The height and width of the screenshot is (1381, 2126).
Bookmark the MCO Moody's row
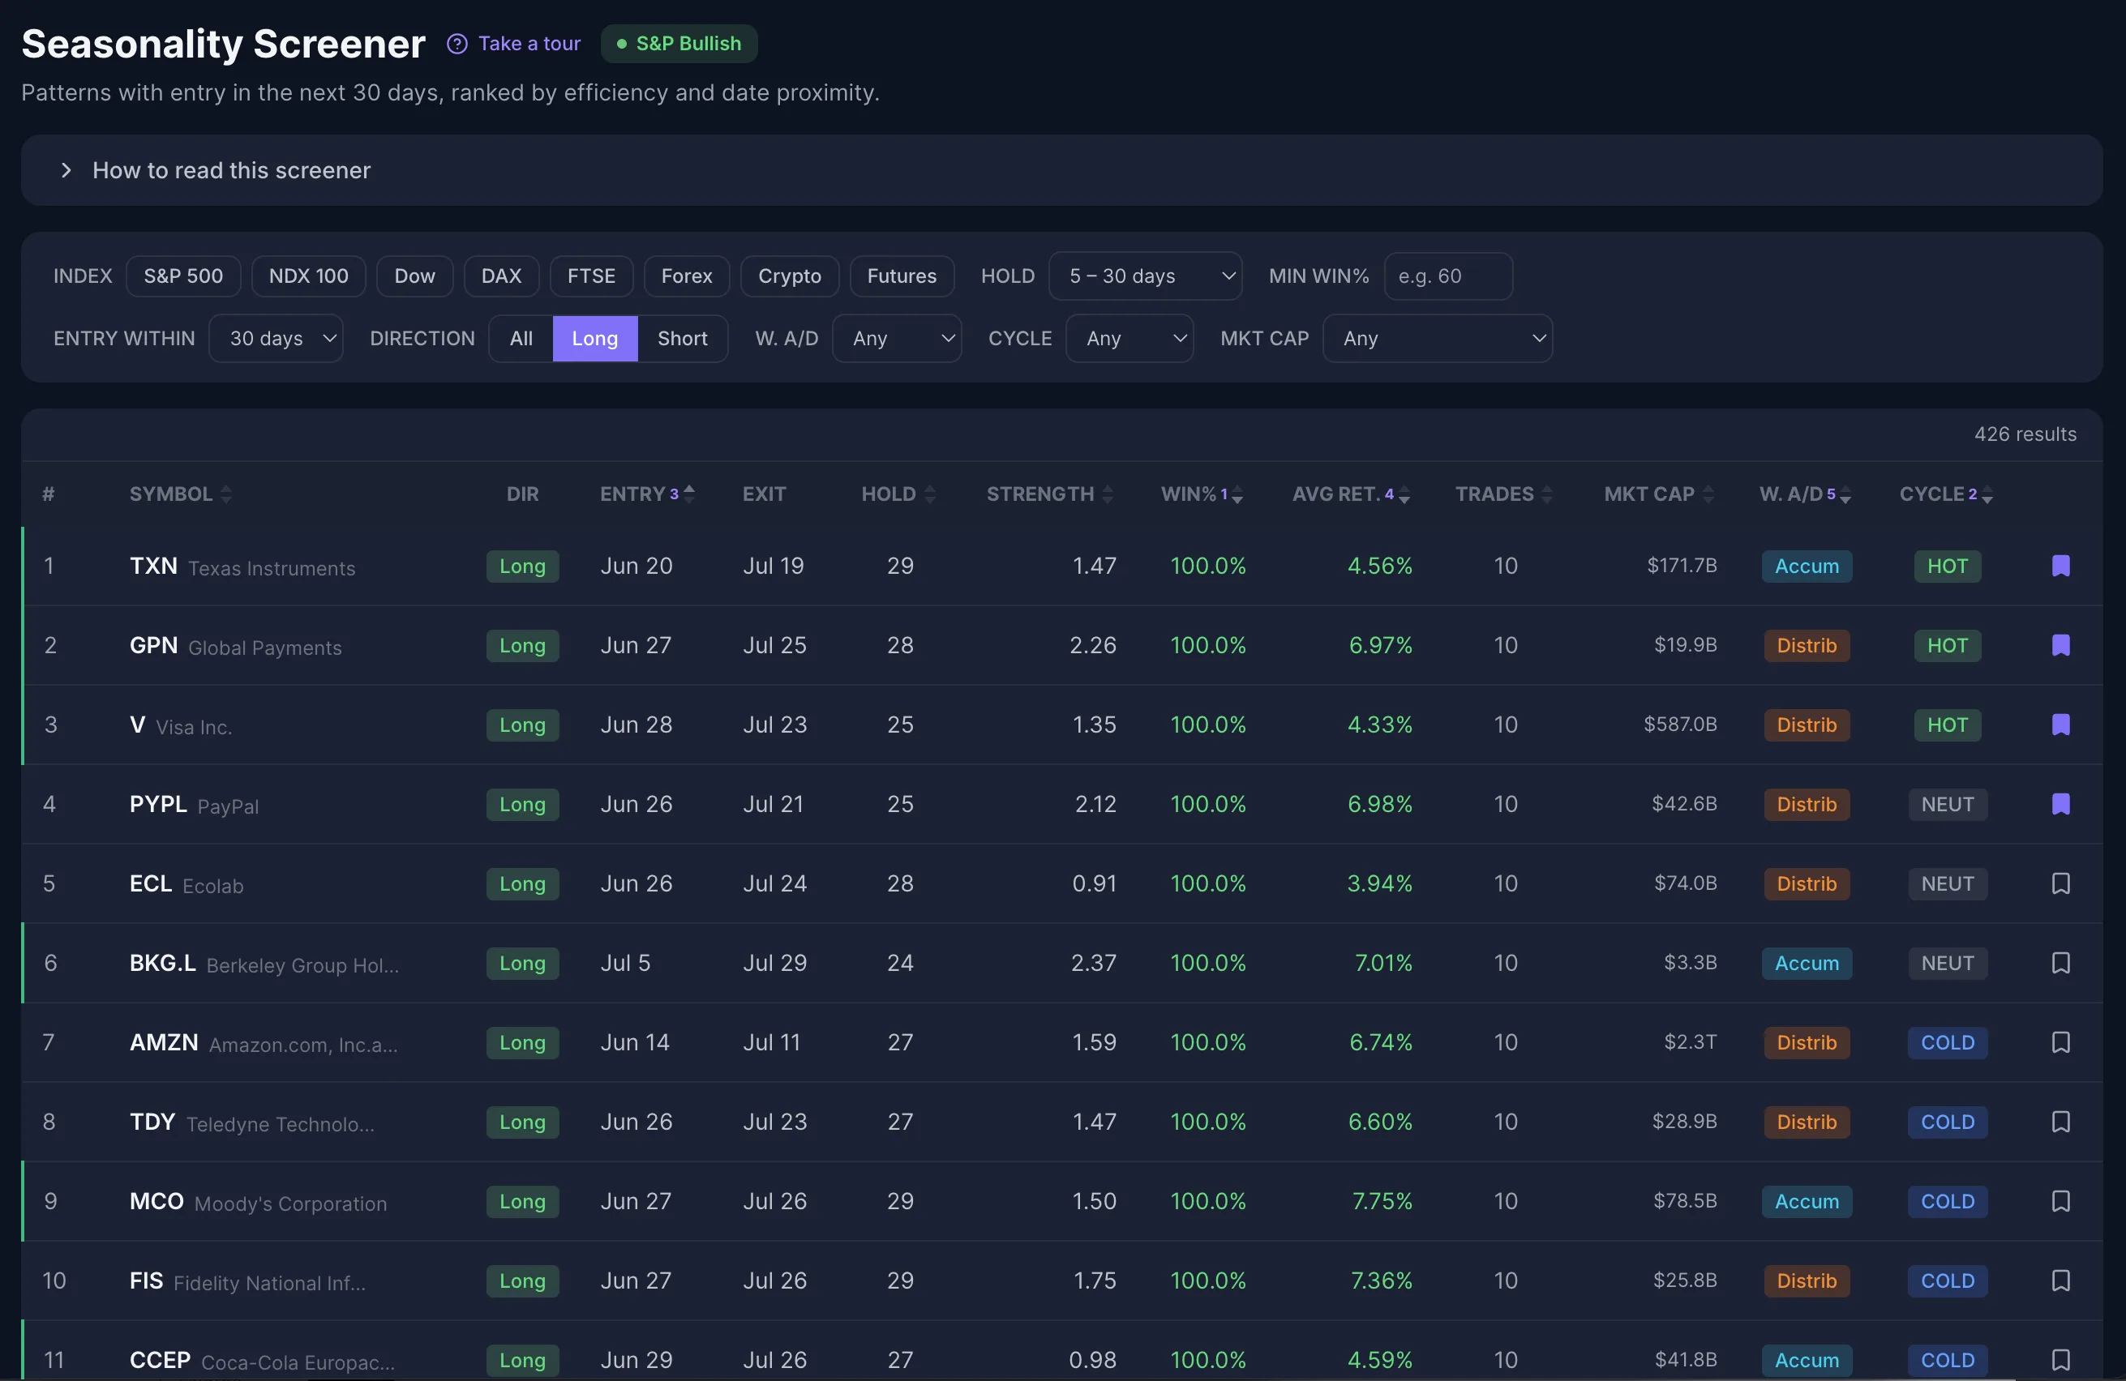click(x=2060, y=1202)
